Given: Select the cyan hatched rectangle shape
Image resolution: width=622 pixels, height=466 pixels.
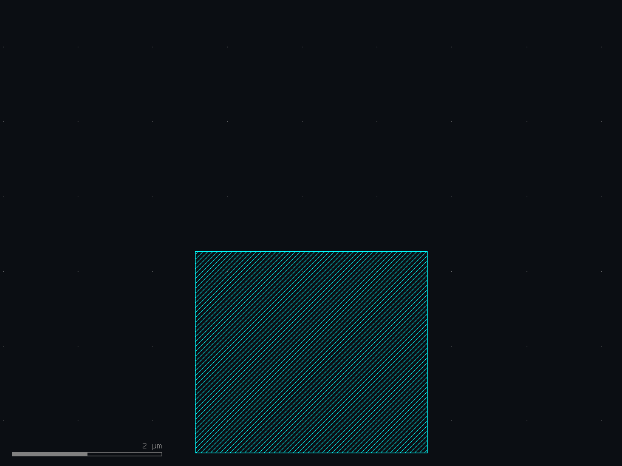Looking at the screenshot, I should pyautogui.click(x=311, y=352).
